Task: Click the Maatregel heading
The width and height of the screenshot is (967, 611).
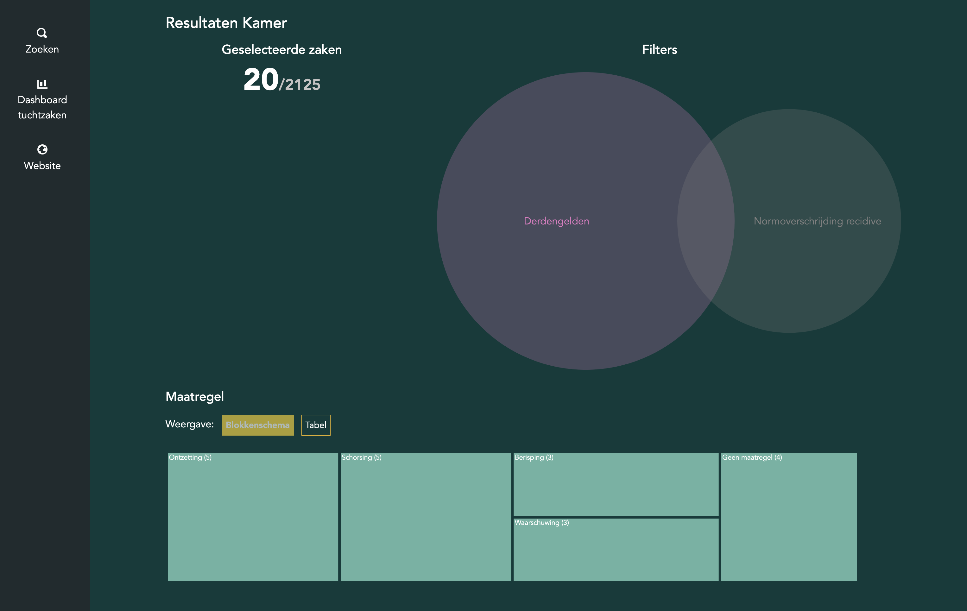Action: tap(195, 397)
